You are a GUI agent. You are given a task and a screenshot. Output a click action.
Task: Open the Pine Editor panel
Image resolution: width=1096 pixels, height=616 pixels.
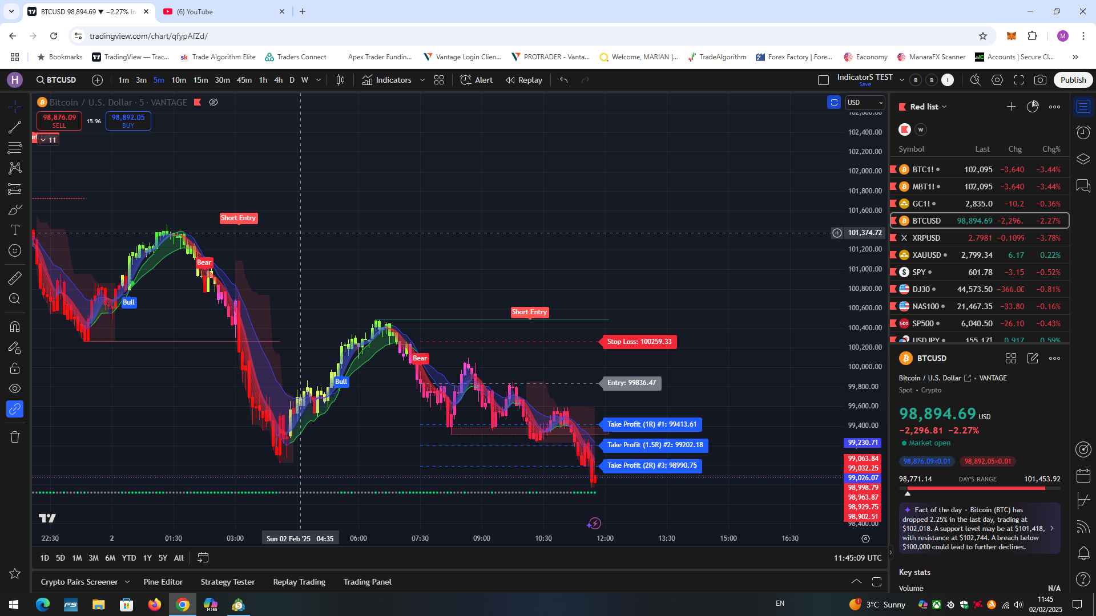[x=163, y=582]
